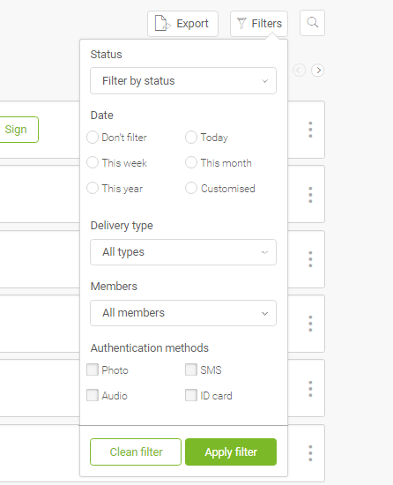This screenshot has width=393, height=485.
Task: Tick the SMS authentication checkbox
Action: [x=191, y=369]
